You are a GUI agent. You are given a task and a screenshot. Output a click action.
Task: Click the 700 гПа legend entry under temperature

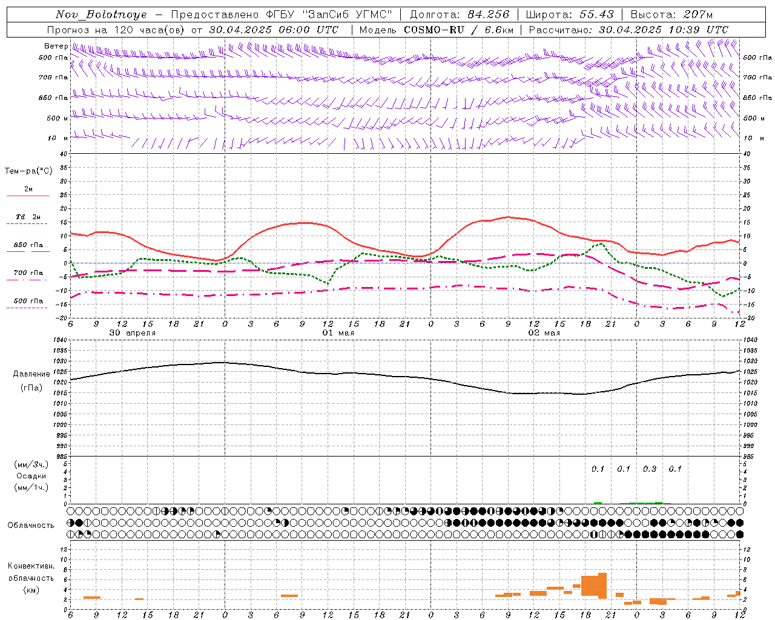point(28,273)
